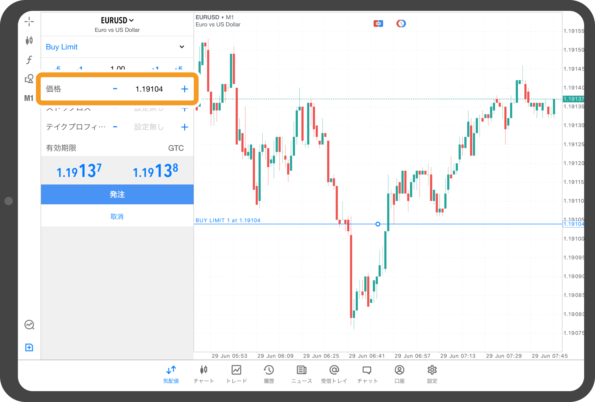Screen dimensions: 595x402
Task: Toggle the red-blue one-click trading icon
Action: [378, 23]
